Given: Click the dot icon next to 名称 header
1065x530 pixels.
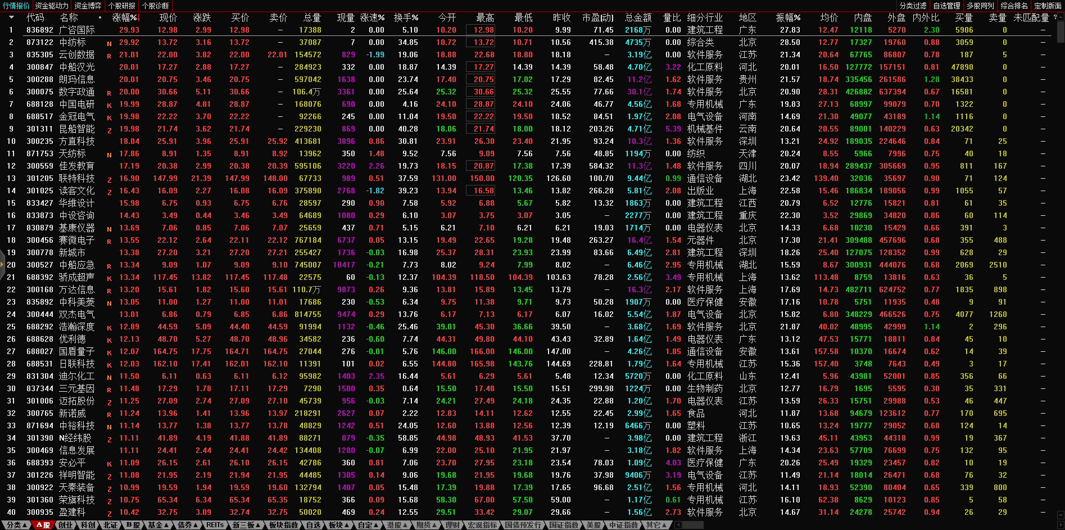Looking at the screenshot, I should click(x=100, y=17).
